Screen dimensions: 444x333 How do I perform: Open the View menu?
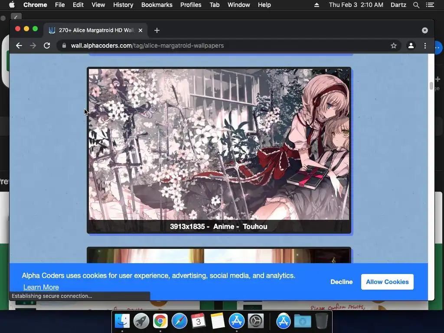point(98,5)
